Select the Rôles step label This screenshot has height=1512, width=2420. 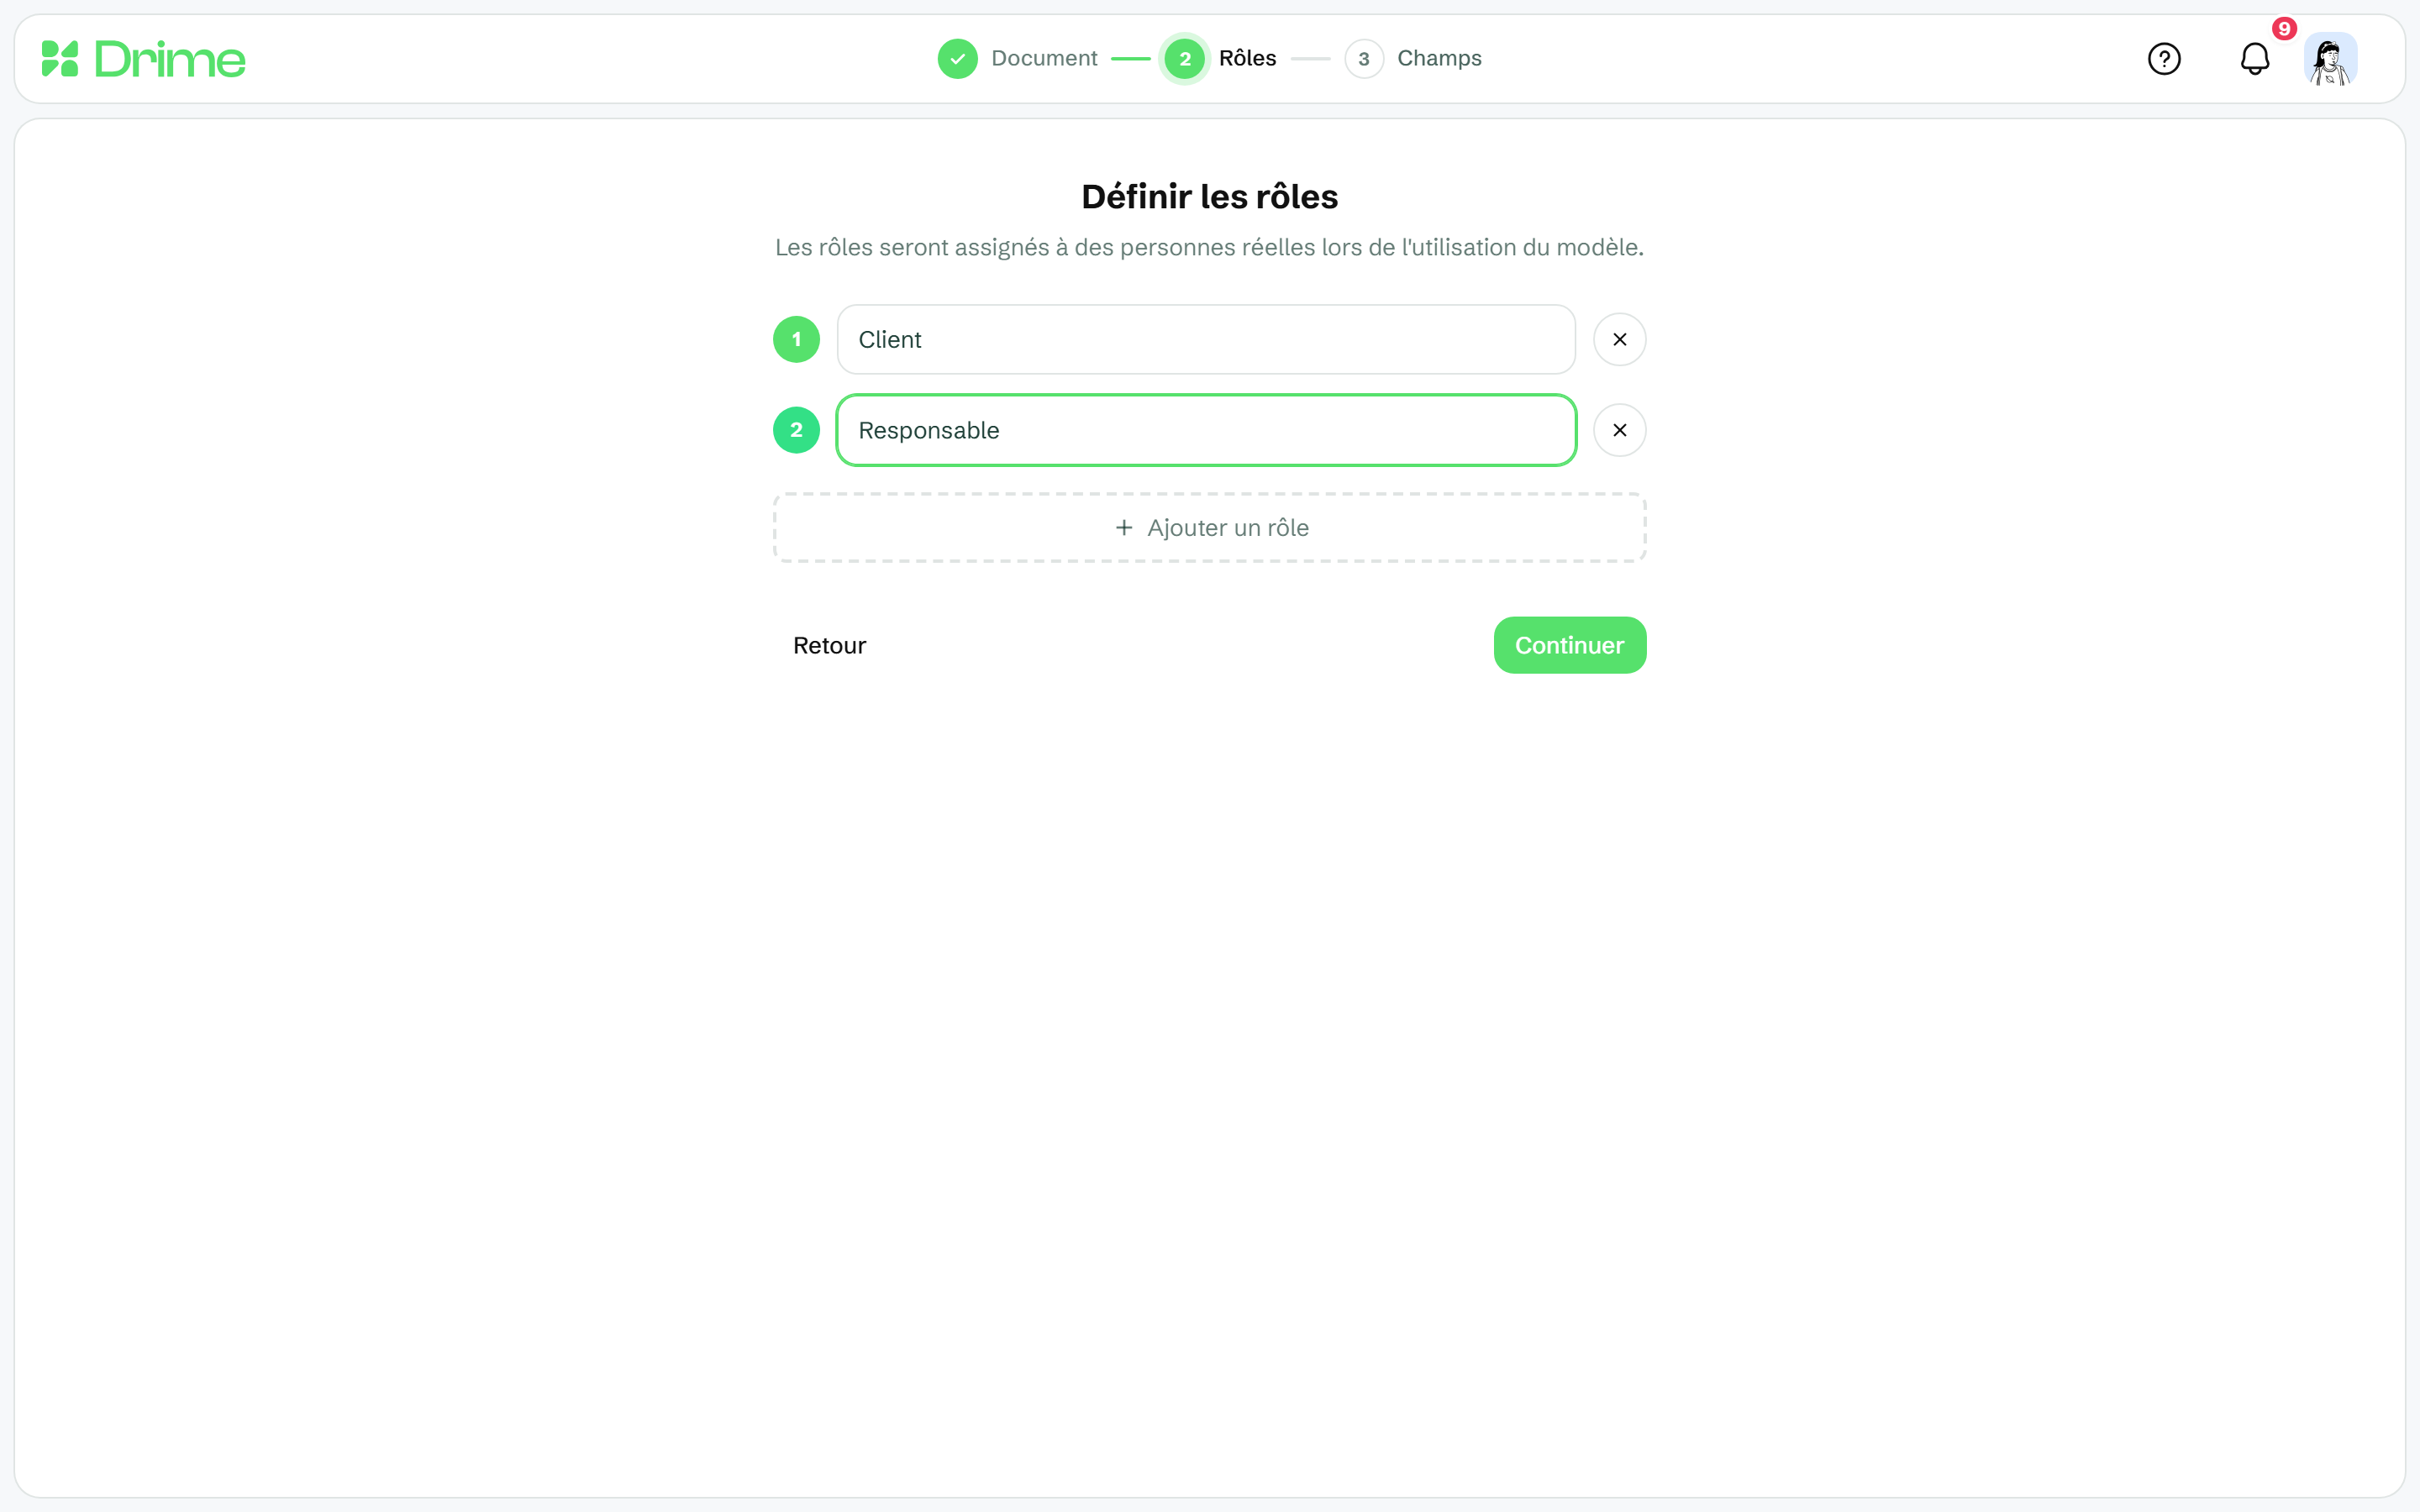[1247, 58]
